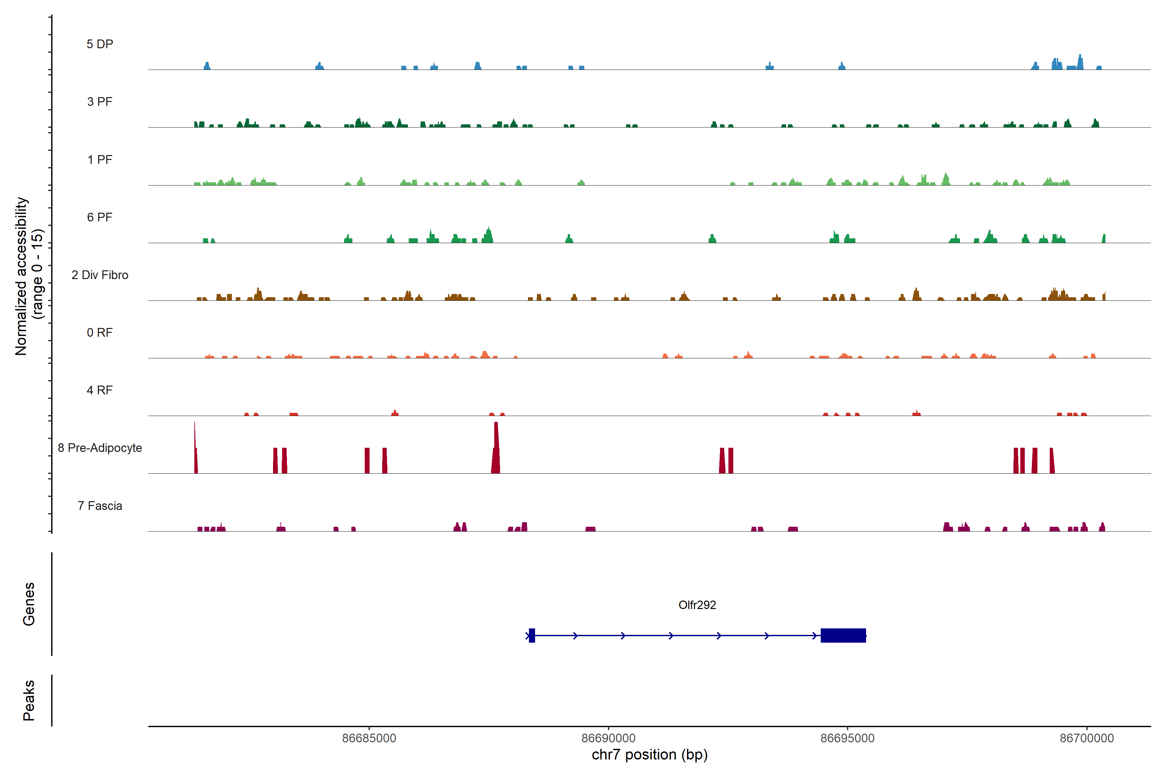Click the Olfr292 gene name label

click(x=697, y=604)
